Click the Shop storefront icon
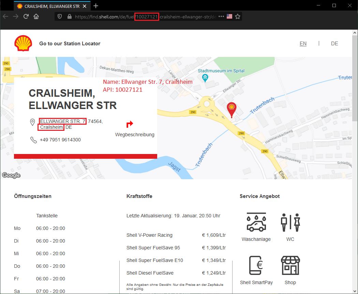358x294 pixels. (290, 265)
